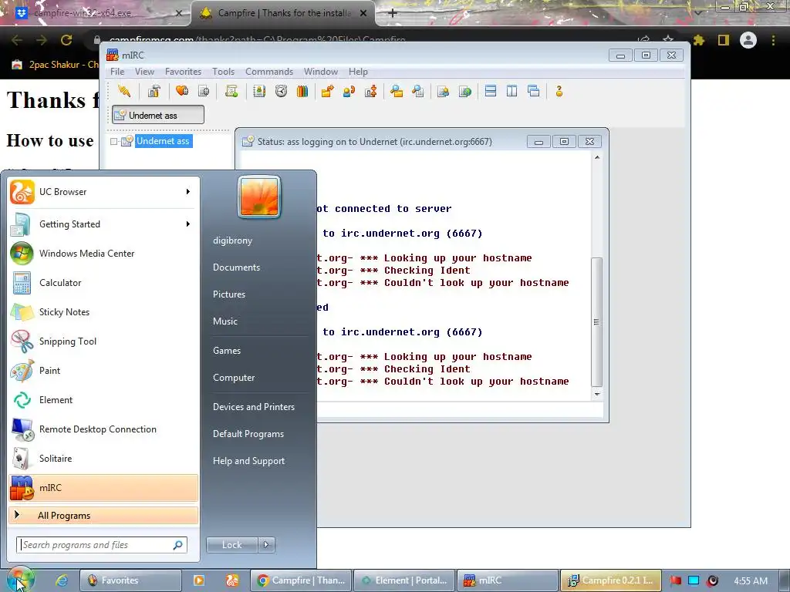Launch Element from Start menu
The width and height of the screenshot is (790, 592).
click(103, 400)
